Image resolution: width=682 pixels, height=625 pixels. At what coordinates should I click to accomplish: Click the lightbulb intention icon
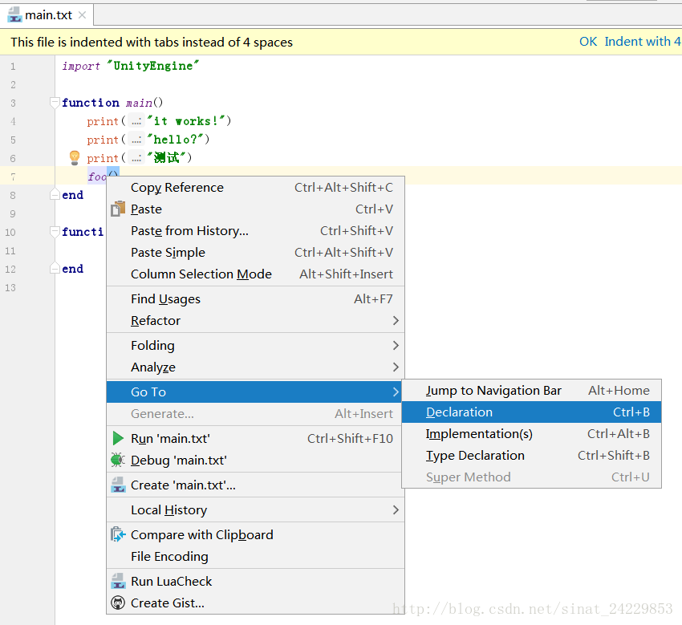[75, 158]
